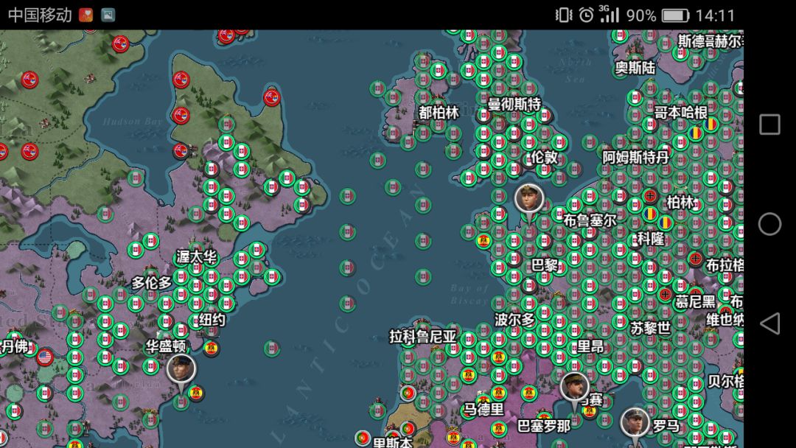
Task: Select the city label 多伦多
Action: point(152,283)
